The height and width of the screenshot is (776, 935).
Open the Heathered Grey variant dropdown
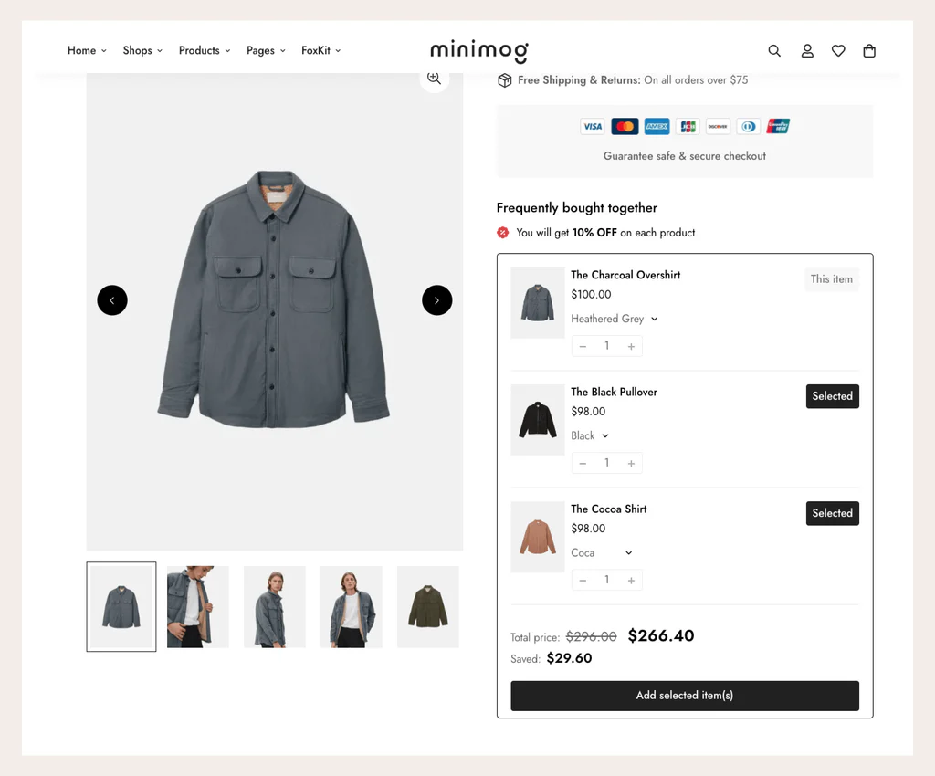click(614, 319)
